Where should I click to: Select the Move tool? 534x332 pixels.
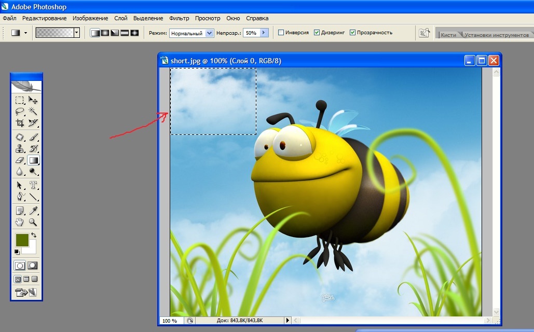point(33,100)
